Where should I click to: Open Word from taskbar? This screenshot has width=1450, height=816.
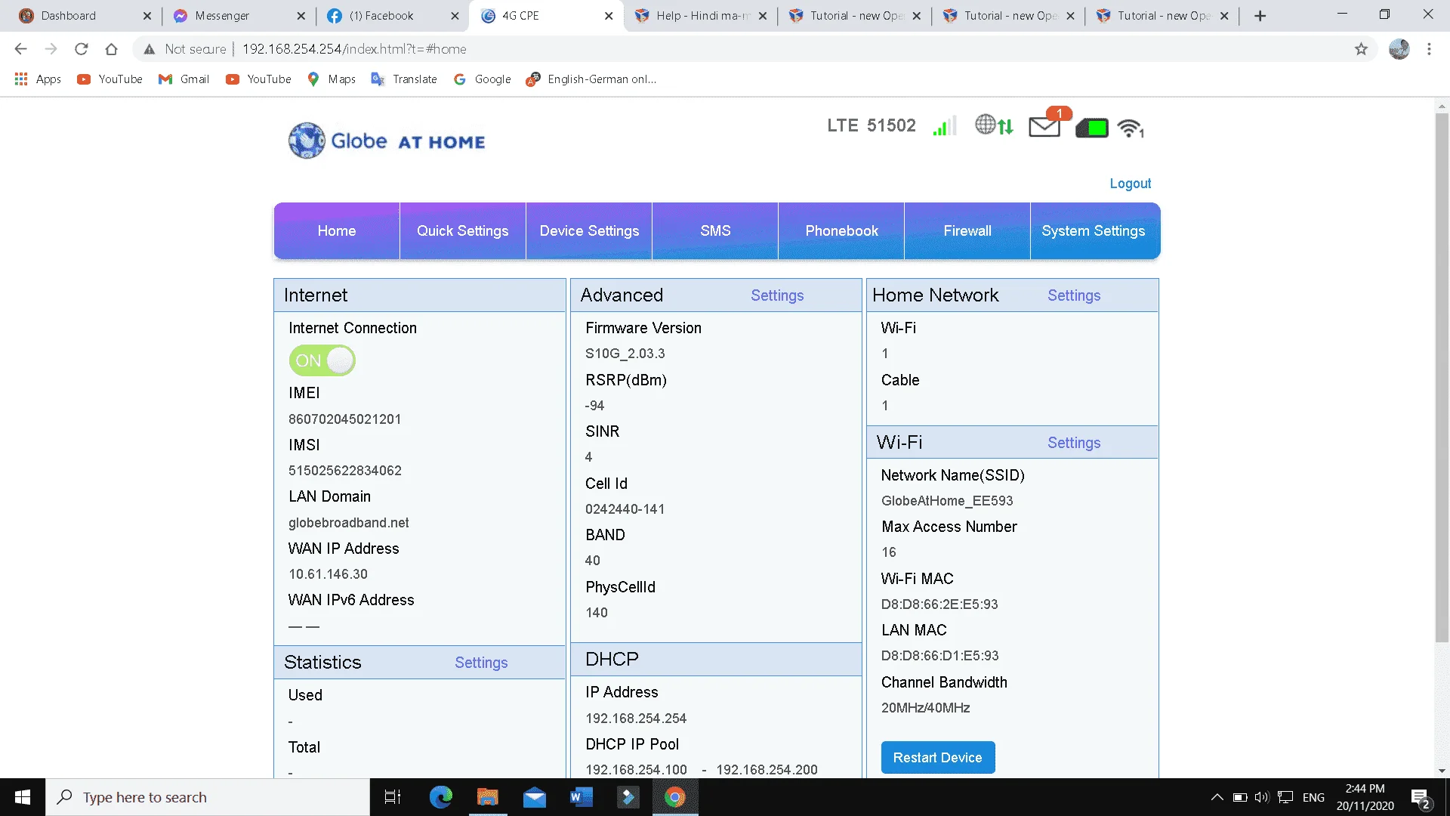point(582,797)
